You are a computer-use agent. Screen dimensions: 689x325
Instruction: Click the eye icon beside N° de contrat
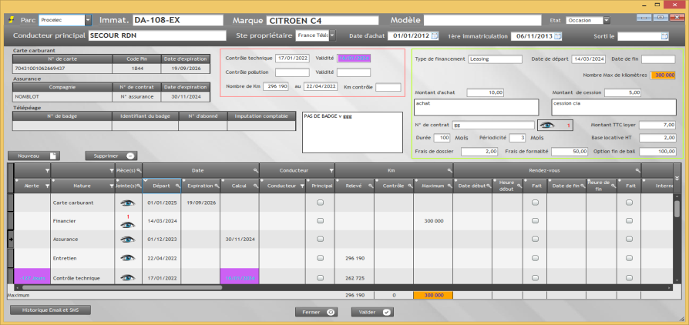(x=546, y=124)
